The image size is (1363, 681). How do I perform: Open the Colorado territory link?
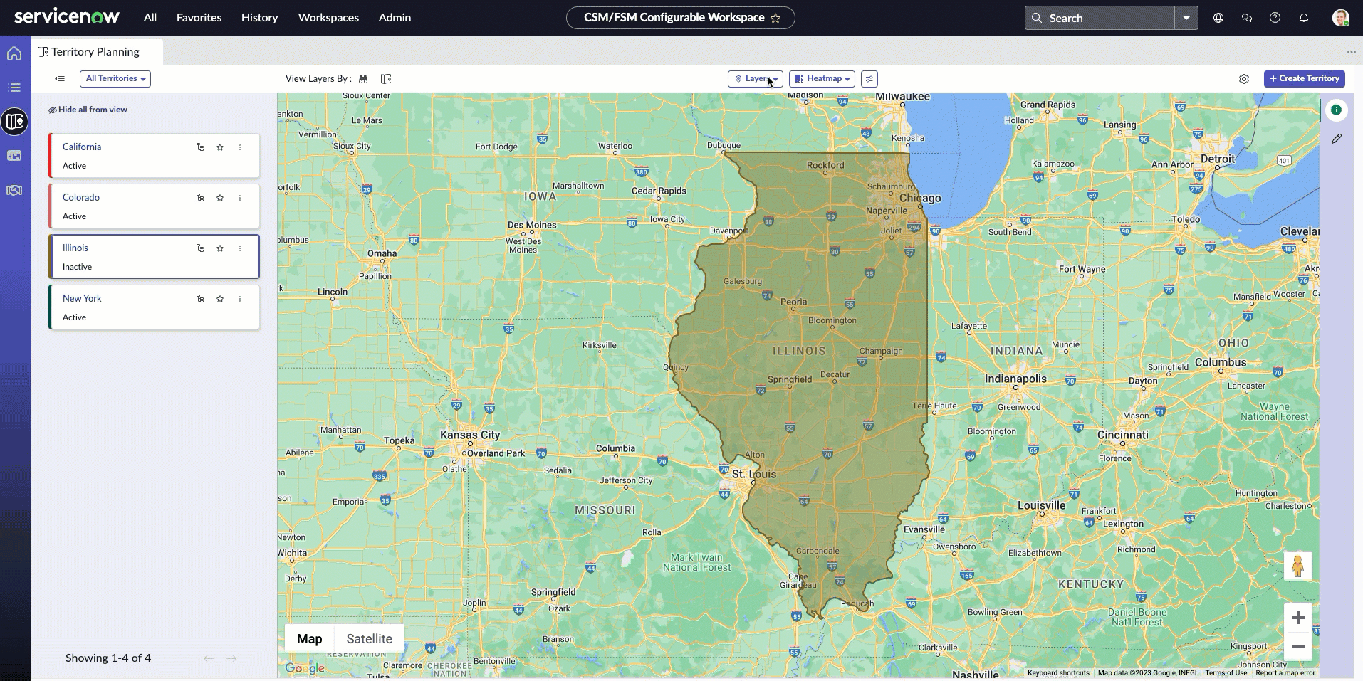(x=81, y=198)
